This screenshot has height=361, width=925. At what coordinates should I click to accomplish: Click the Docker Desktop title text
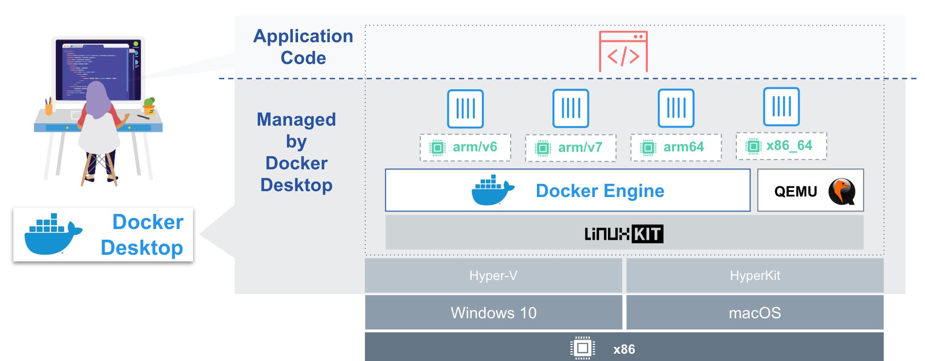click(142, 235)
